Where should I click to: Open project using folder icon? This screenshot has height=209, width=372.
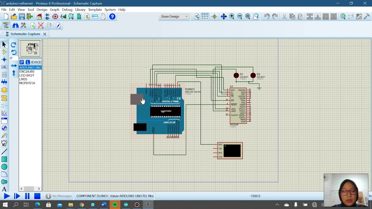click(x=14, y=17)
